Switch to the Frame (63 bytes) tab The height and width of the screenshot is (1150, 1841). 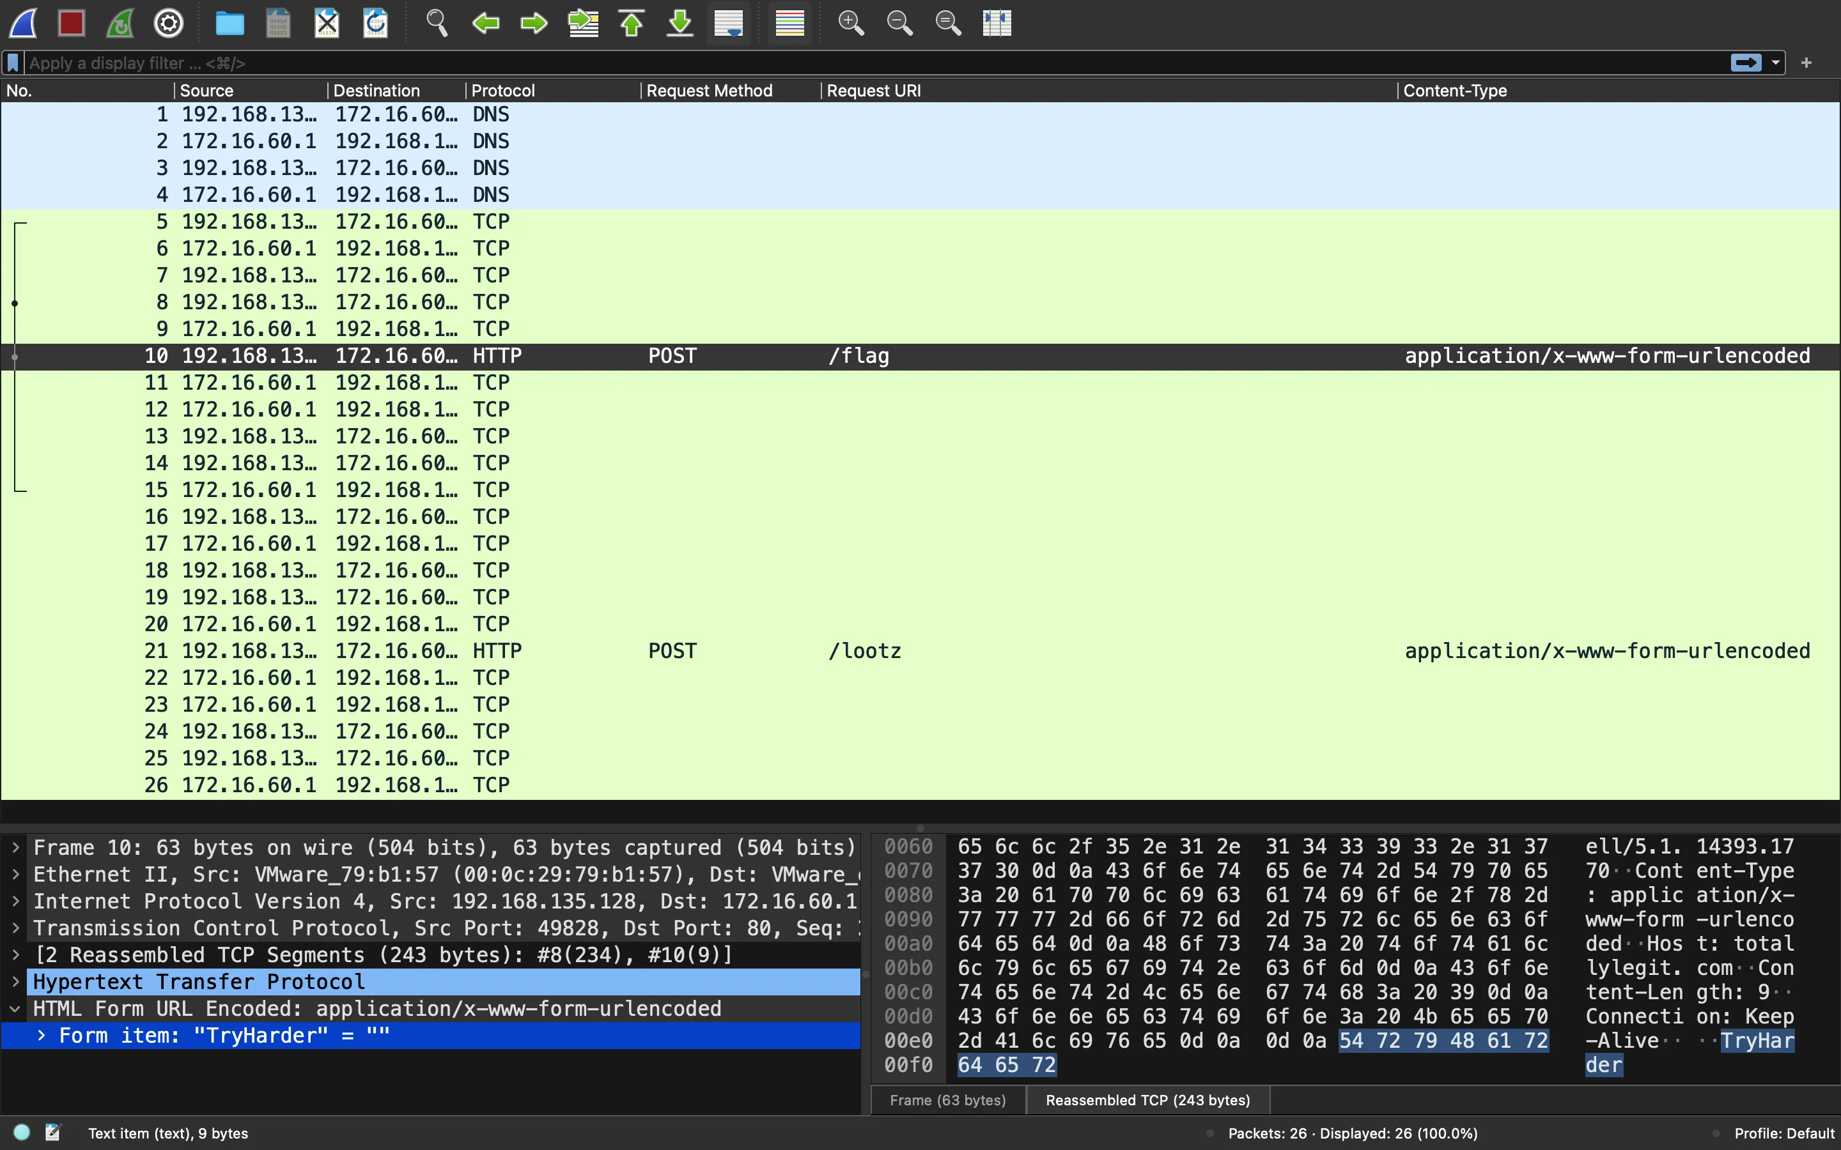[948, 1100]
